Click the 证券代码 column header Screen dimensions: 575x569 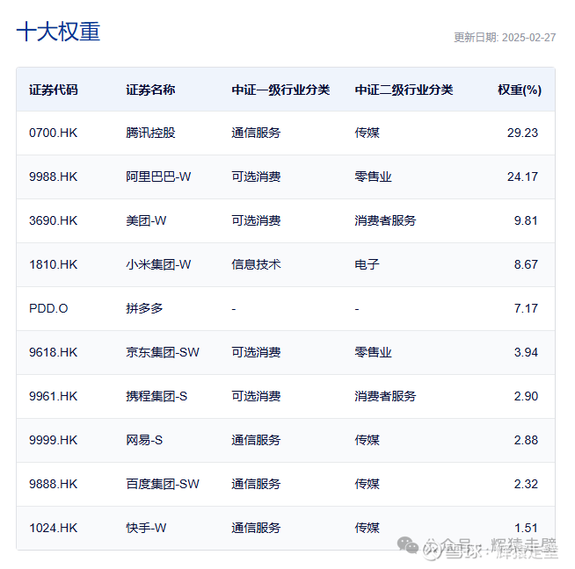54,90
